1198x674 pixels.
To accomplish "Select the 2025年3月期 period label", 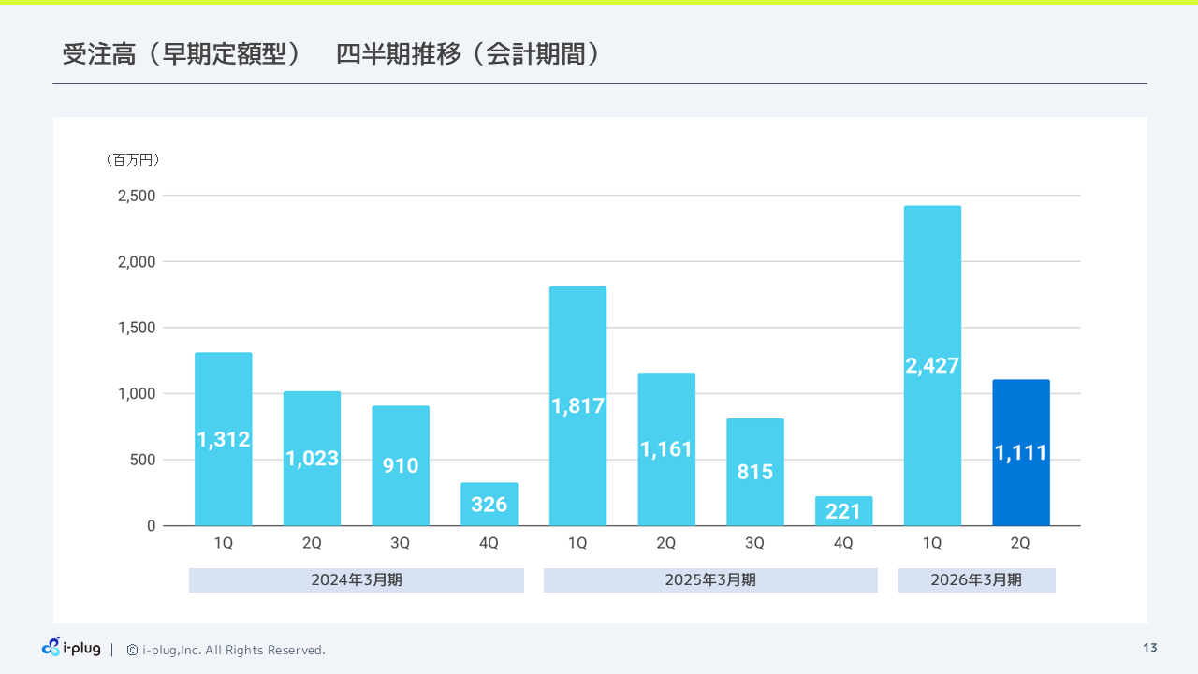I will click(x=710, y=579).
